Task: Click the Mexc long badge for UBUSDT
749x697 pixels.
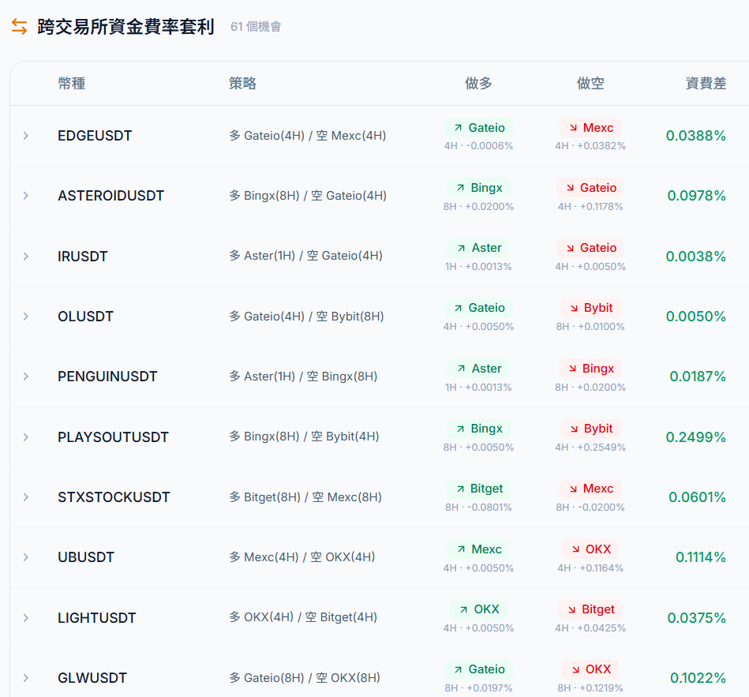Action: click(478, 549)
